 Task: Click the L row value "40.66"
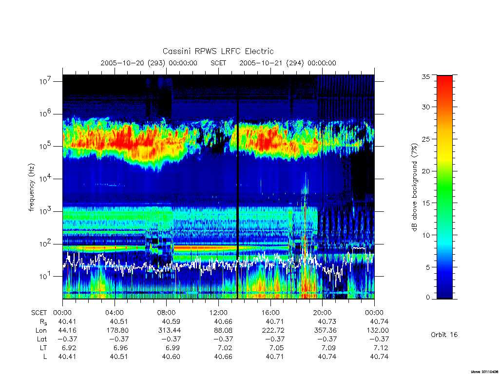tap(223, 356)
